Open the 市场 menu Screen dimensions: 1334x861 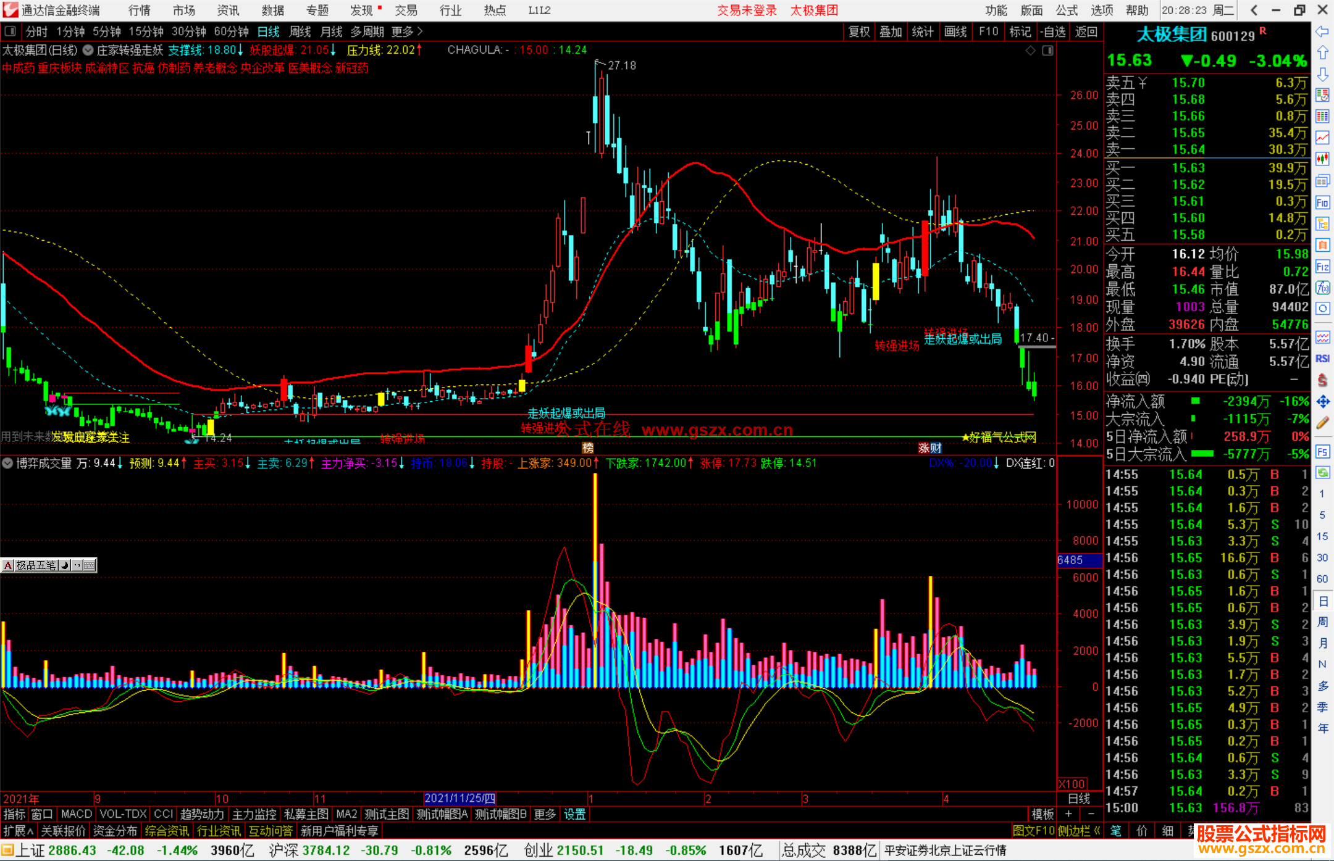point(183,10)
